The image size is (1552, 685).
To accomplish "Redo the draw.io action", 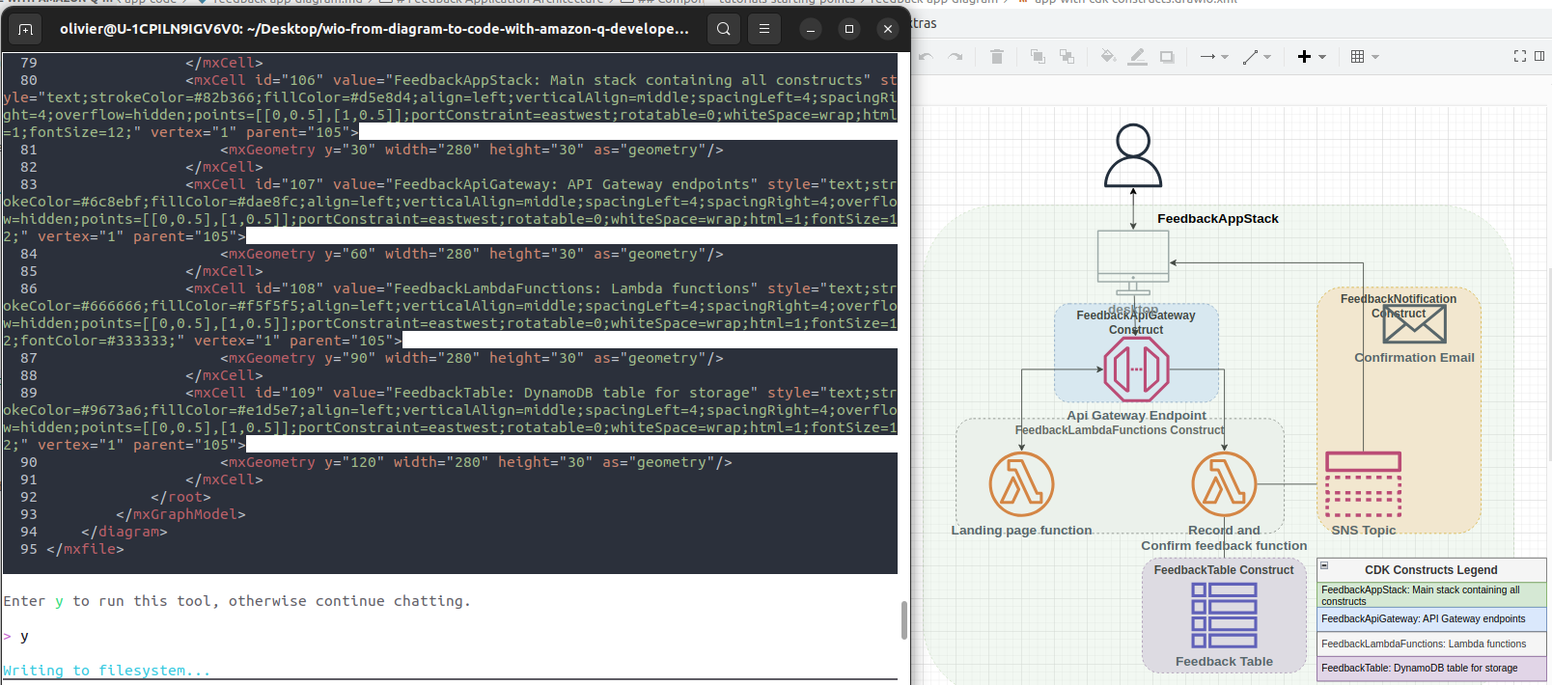I will [956, 57].
